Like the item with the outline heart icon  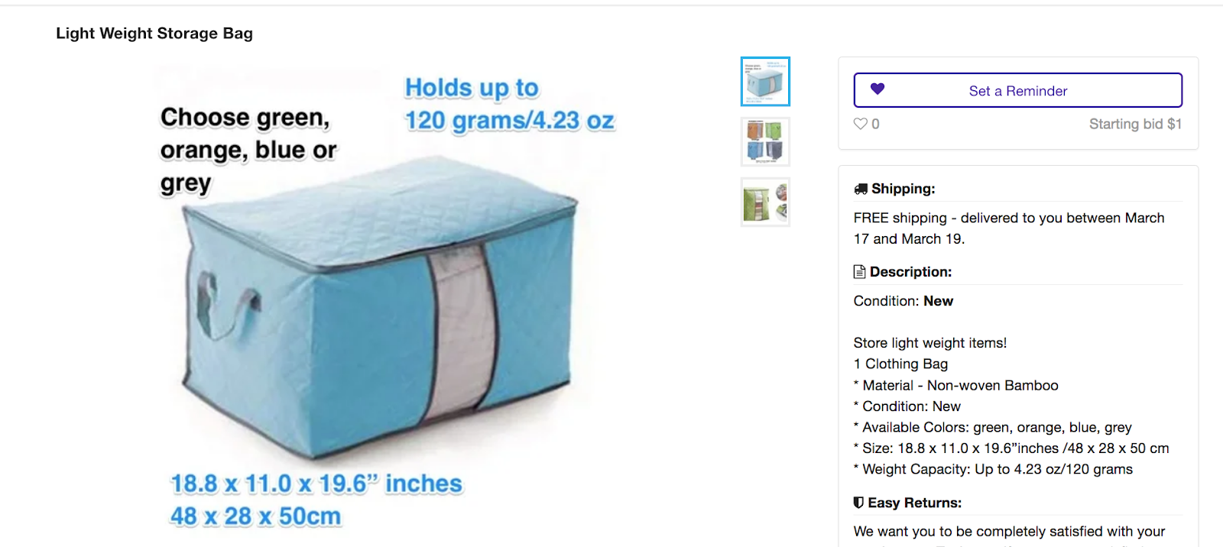[861, 124]
